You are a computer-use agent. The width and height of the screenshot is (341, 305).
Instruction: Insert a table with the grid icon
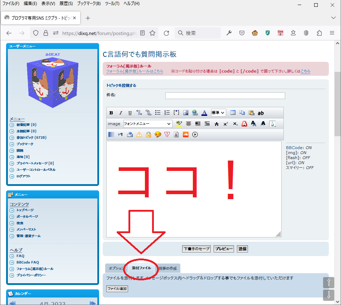233,113
